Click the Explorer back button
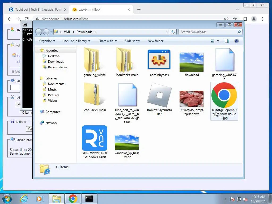This screenshot has height=204, width=272. click(39, 32)
